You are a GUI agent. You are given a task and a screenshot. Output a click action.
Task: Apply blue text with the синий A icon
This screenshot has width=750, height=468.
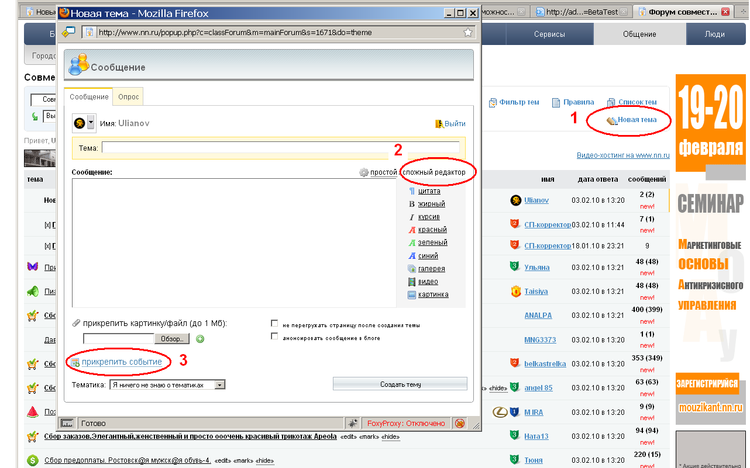(412, 256)
